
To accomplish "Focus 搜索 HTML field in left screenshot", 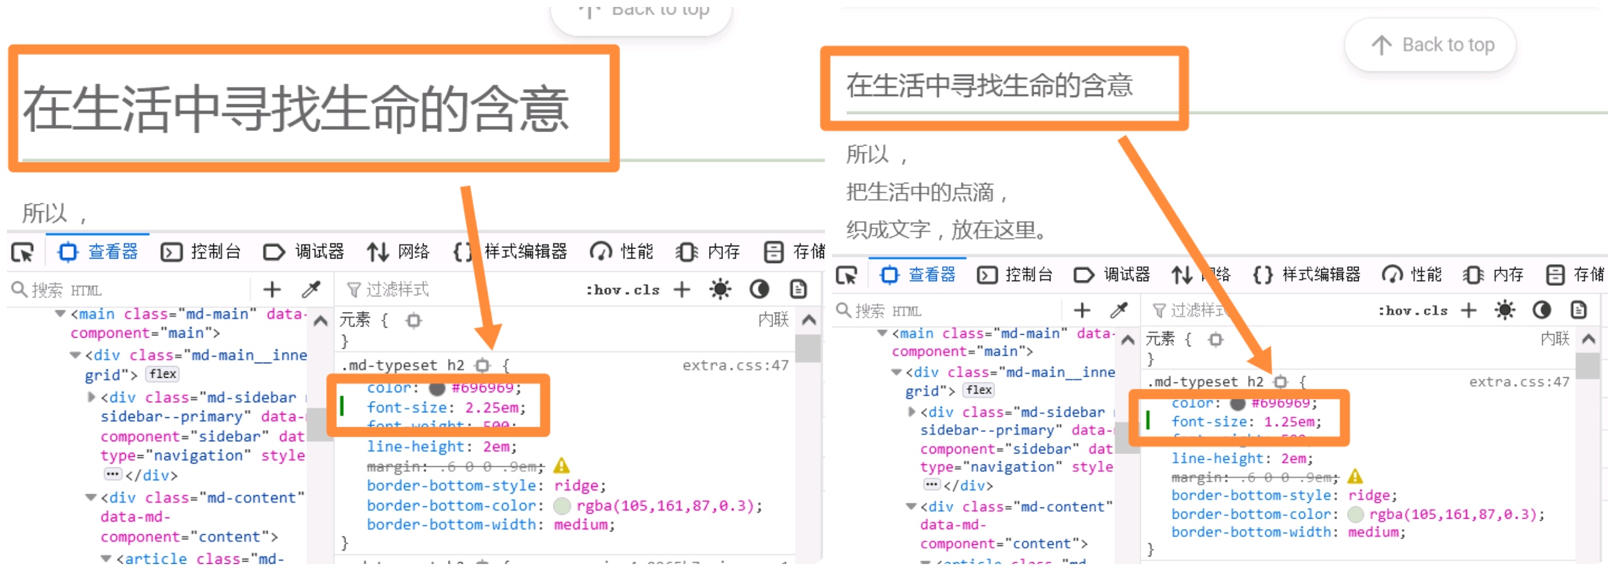I will [x=129, y=290].
